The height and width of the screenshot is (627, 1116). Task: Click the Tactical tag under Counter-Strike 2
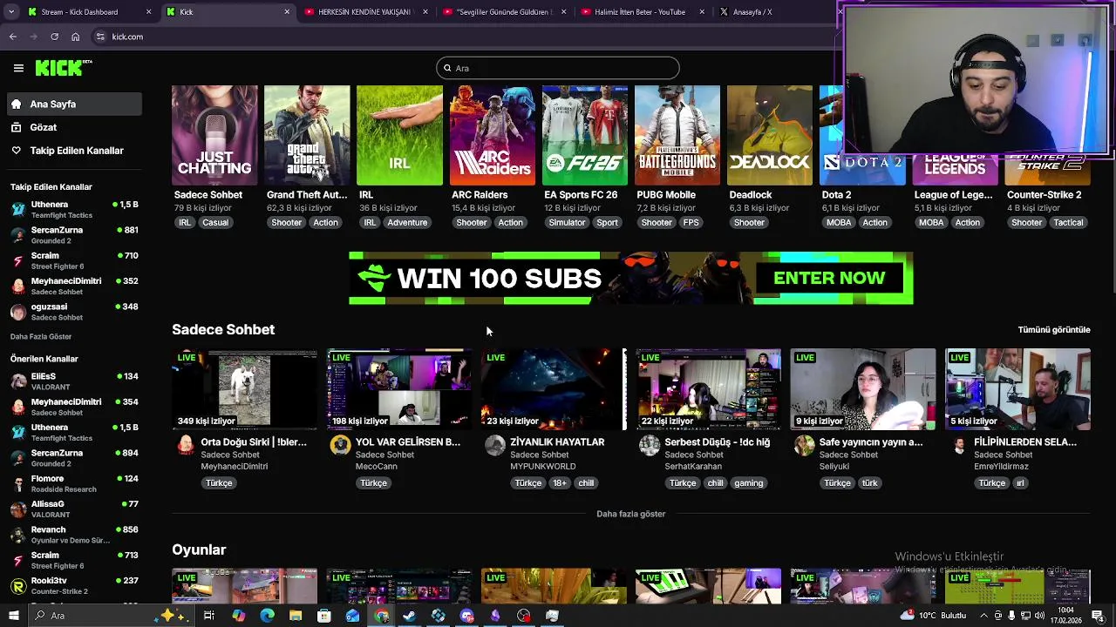click(1068, 223)
